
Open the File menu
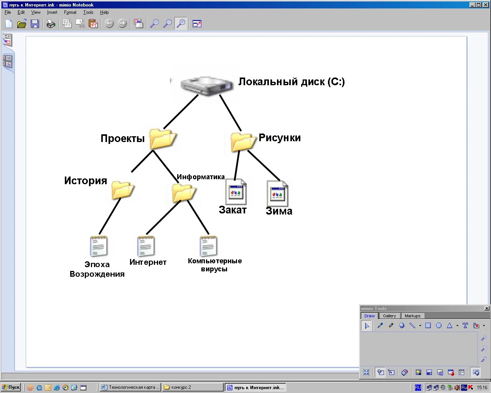pos(8,12)
